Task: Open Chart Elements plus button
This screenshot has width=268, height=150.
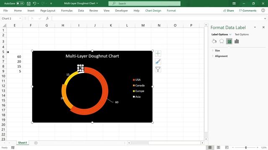Action: point(158,54)
